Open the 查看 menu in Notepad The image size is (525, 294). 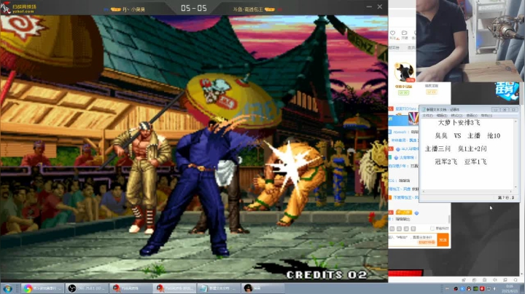472,116
